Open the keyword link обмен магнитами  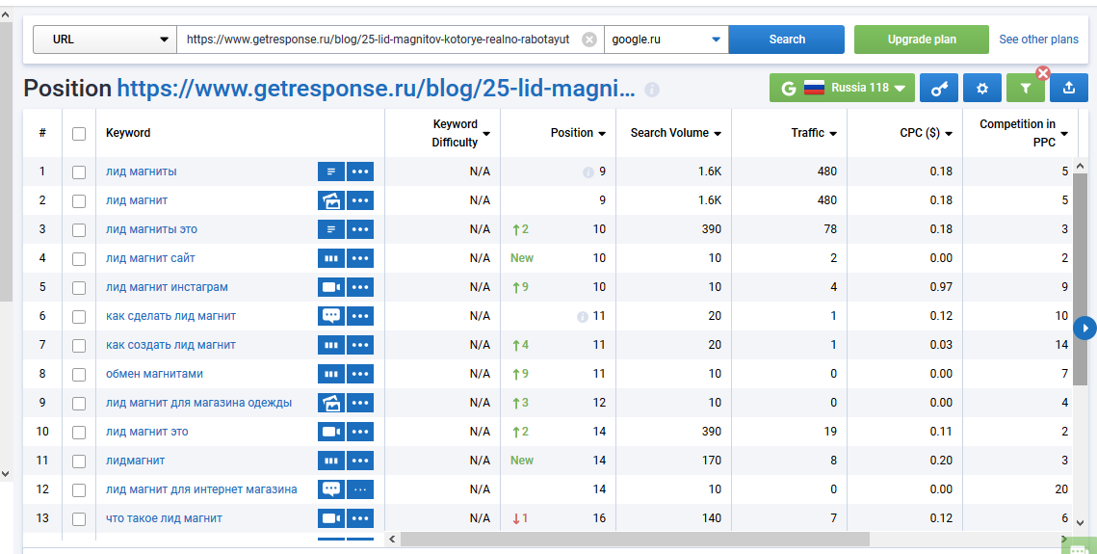[x=154, y=374]
